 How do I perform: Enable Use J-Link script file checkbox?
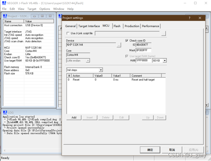(x=68, y=33)
